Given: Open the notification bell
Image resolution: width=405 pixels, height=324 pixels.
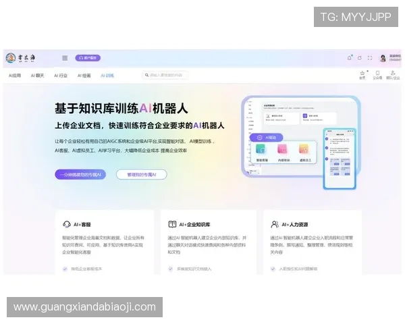Looking at the screenshot, I should (350, 57).
